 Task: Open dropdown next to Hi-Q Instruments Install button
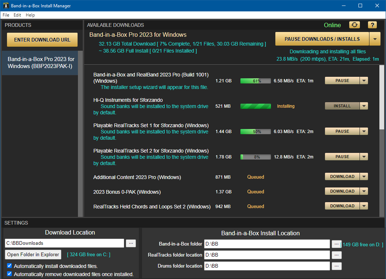click(x=364, y=106)
